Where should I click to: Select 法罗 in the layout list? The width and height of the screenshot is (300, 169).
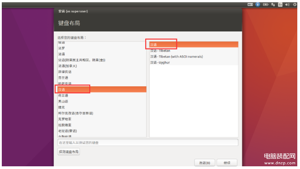point(102,48)
